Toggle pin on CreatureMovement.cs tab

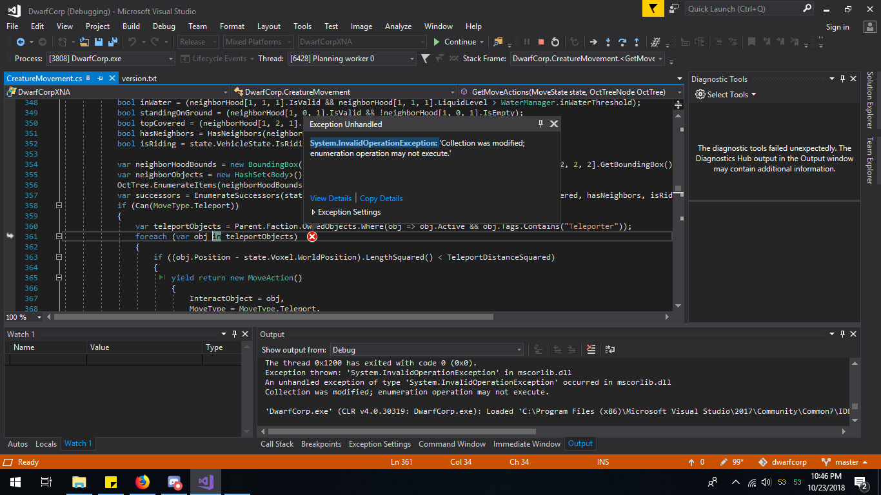coord(101,78)
